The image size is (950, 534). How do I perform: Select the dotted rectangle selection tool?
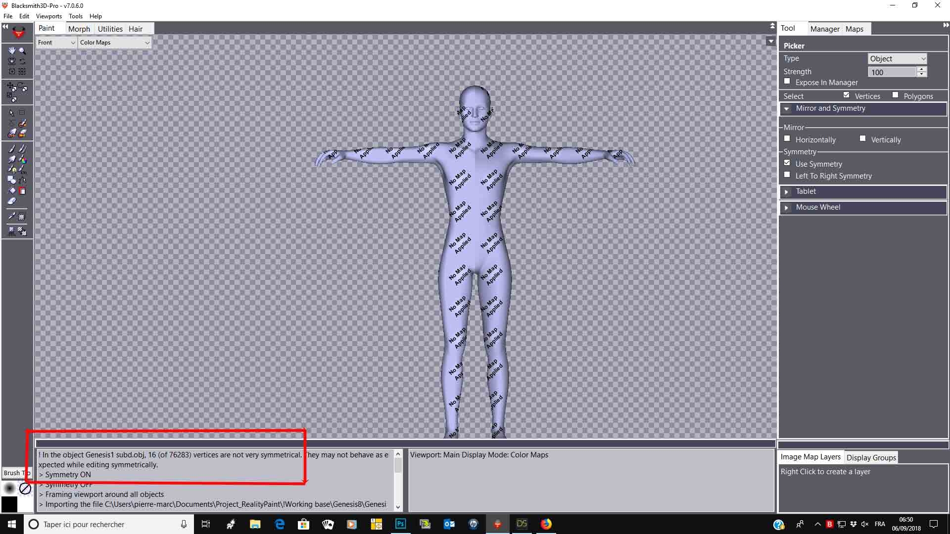pyautogui.click(x=22, y=113)
